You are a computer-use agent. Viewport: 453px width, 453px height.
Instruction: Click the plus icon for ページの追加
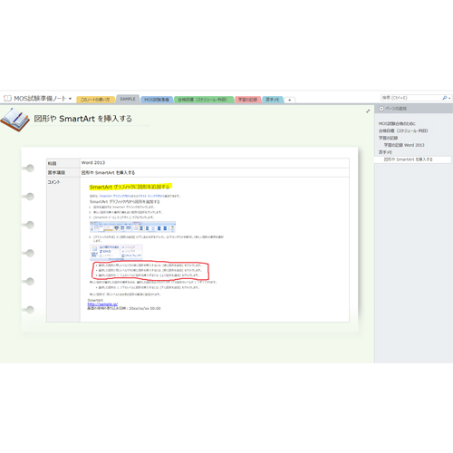381,109
